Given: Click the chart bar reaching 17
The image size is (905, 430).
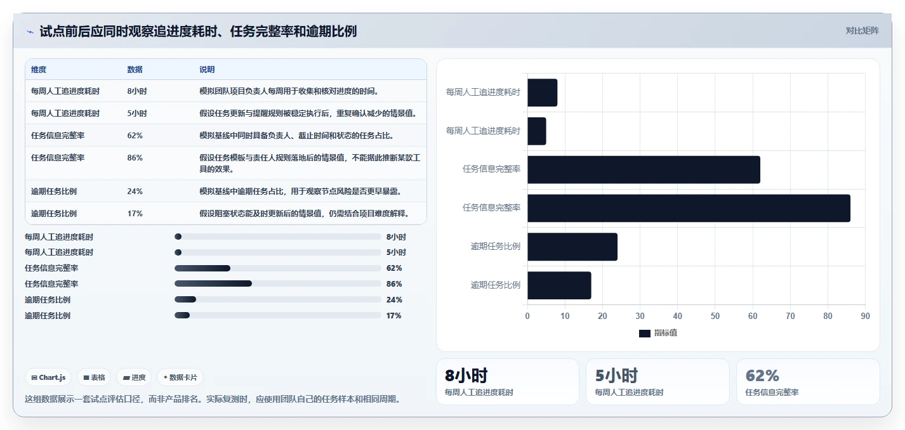Looking at the screenshot, I should tap(559, 285).
